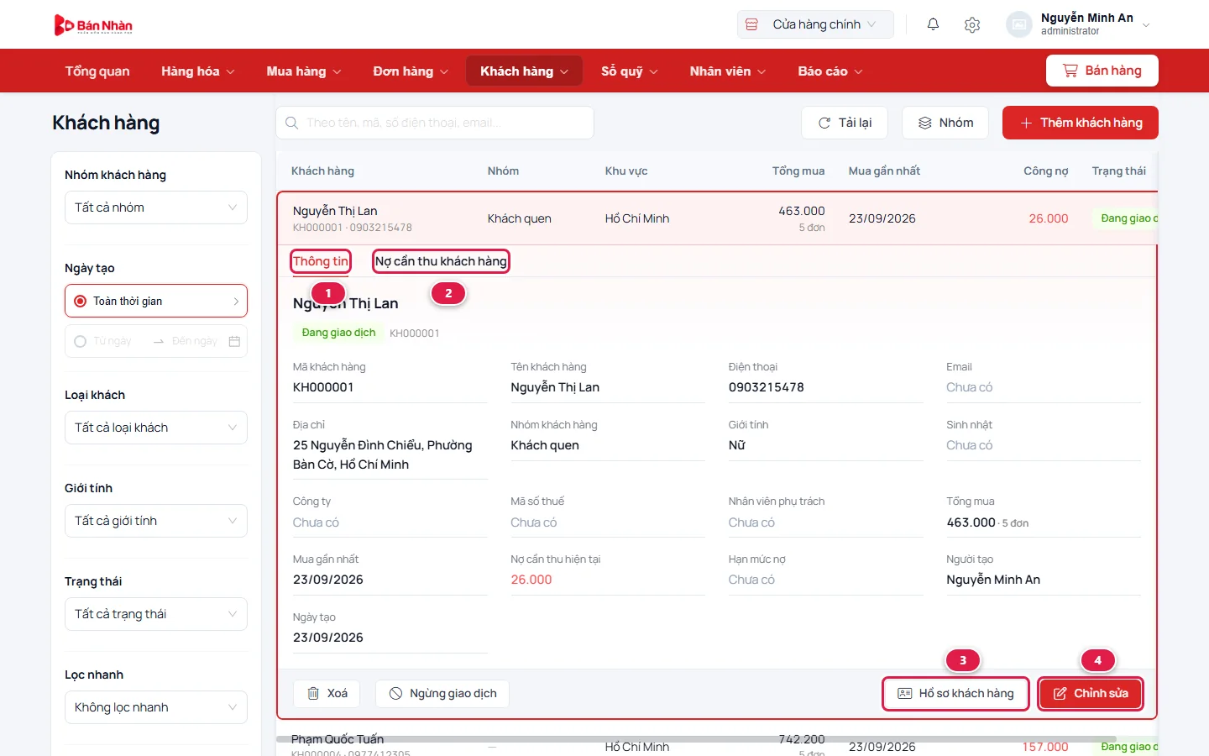
Task: Click the calendar icon in date range
Action: (234, 341)
